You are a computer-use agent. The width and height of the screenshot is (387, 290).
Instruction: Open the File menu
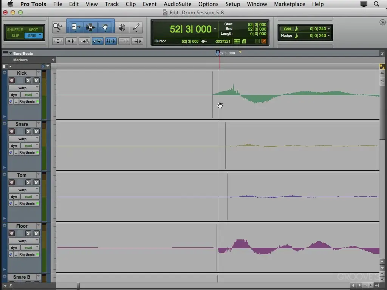pos(57,4)
